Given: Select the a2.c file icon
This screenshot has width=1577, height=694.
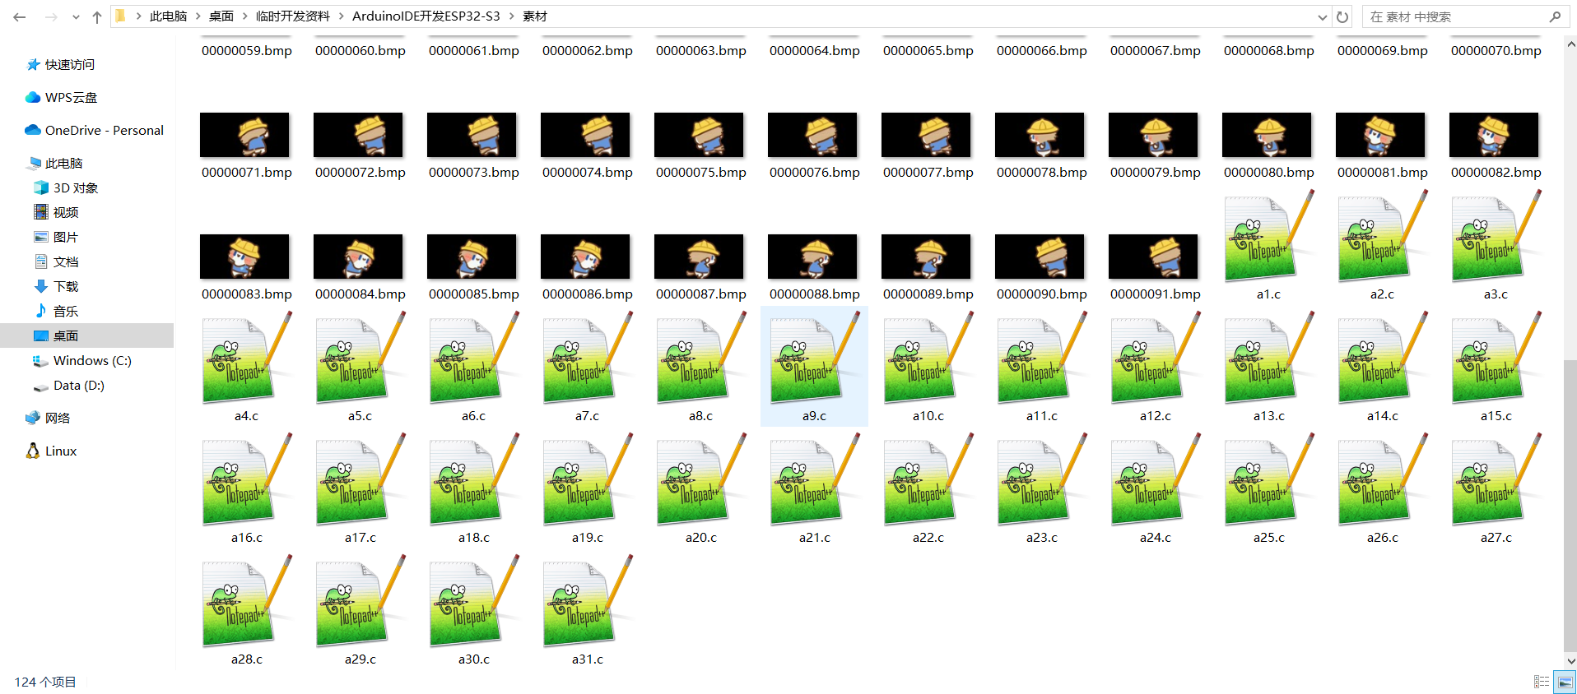Looking at the screenshot, I should pos(1382,237).
